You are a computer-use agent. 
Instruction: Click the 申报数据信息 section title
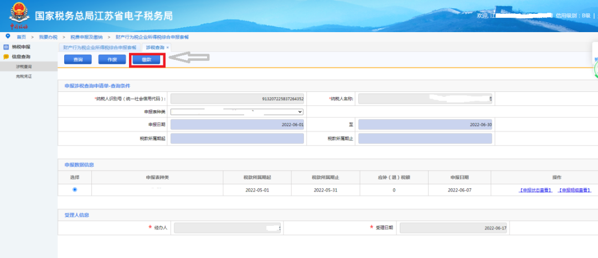pos(79,165)
